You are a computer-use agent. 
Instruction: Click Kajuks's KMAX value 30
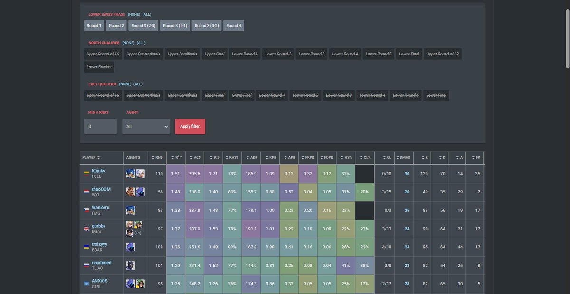pyautogui.click(x=407, y=174)
